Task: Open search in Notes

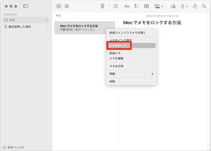Action: (204, 6)
